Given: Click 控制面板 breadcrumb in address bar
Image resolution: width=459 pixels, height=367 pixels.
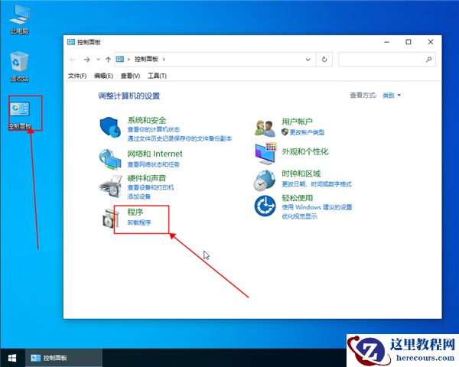Looking at the screenshot, I should click(x=146, y=59).
